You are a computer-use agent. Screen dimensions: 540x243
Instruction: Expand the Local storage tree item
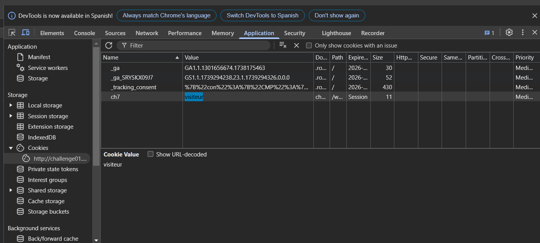pos(10,105)
